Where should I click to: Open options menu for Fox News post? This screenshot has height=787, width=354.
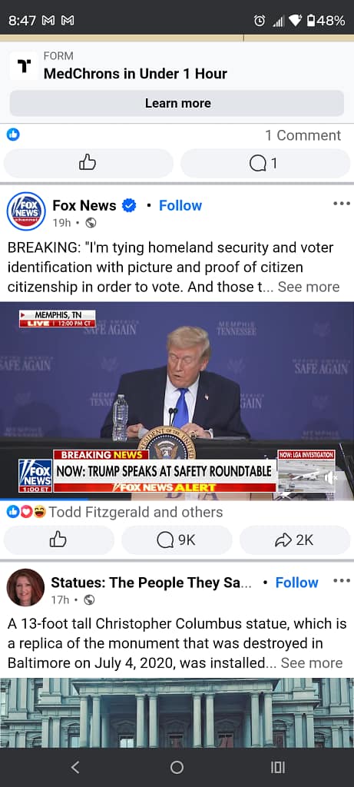tap(342, 203)
